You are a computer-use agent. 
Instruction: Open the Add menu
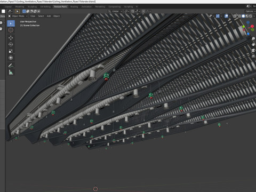[x=49, y=16]
